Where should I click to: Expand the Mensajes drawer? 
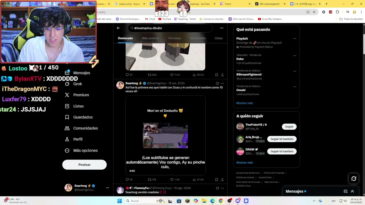pos(352,191)
